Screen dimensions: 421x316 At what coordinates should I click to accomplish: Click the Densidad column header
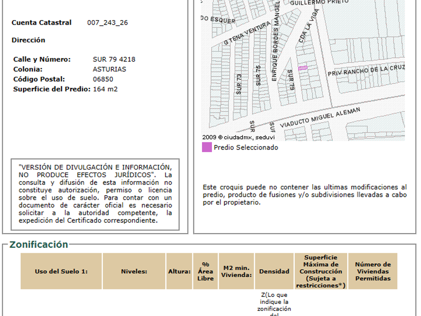[x=274, y=271]
